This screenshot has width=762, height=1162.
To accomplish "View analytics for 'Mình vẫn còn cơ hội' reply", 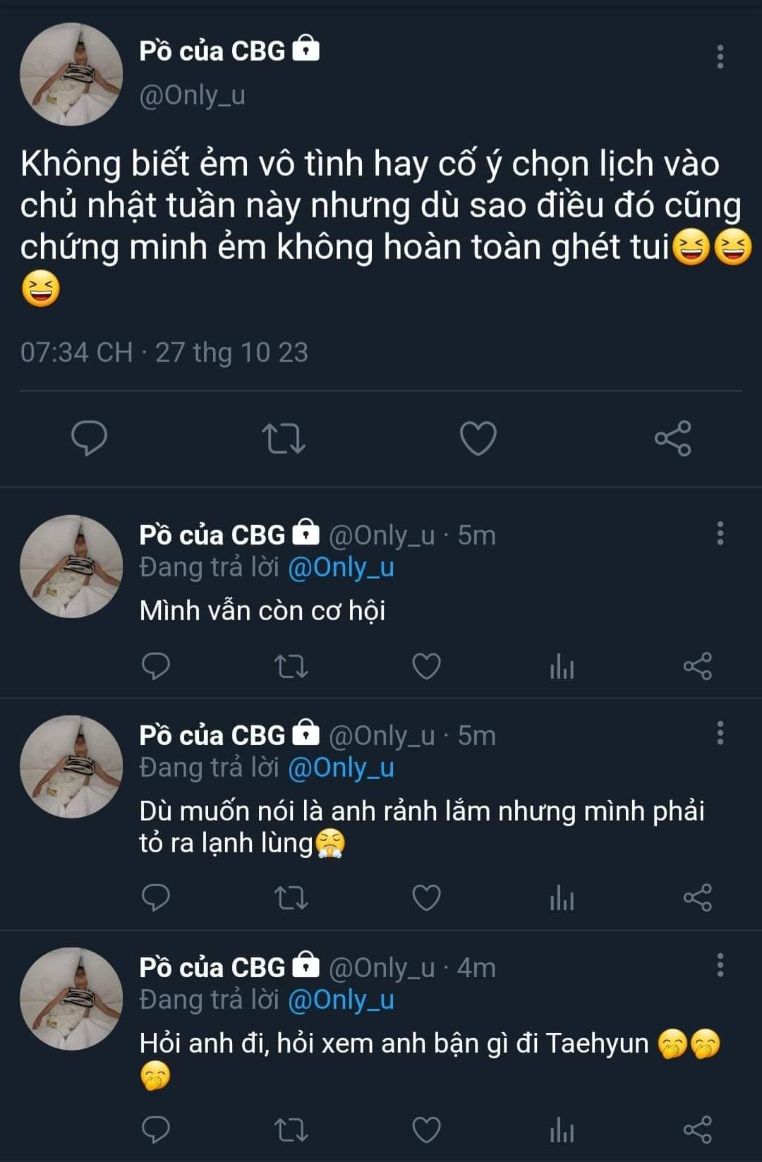I will tap(562, 666).
